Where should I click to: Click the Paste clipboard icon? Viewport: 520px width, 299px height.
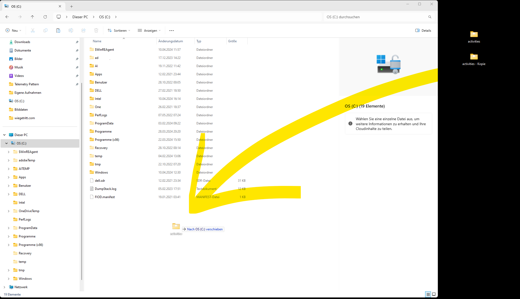[58, 31]
